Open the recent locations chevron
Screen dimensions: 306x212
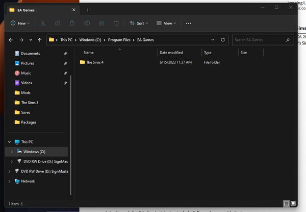pyautogui.click(x=31, y=40)
